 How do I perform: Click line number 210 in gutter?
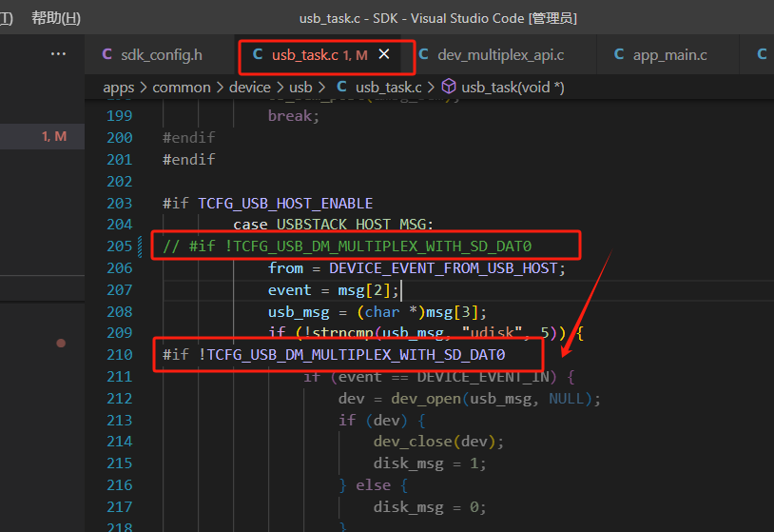coord(120,355)
